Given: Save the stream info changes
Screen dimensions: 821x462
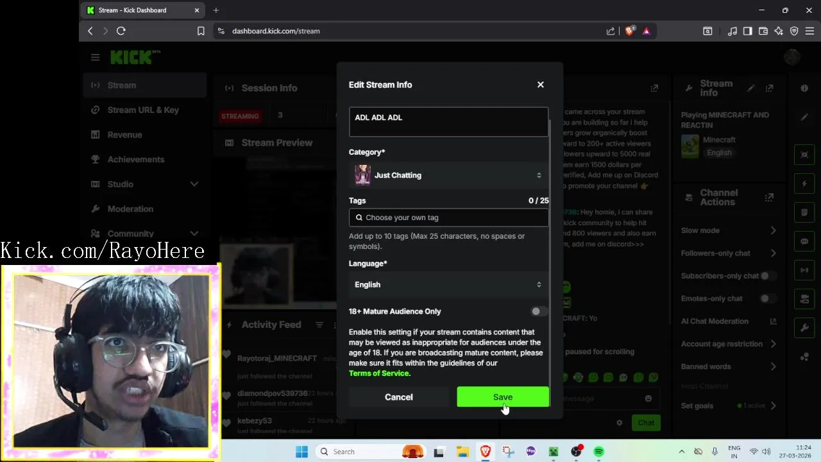Looking at the screenshot, I should [x=503, y=397].
